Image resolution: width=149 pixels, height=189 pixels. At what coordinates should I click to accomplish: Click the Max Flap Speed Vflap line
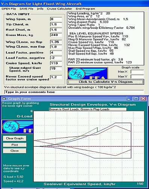click(x=93, y=48)
